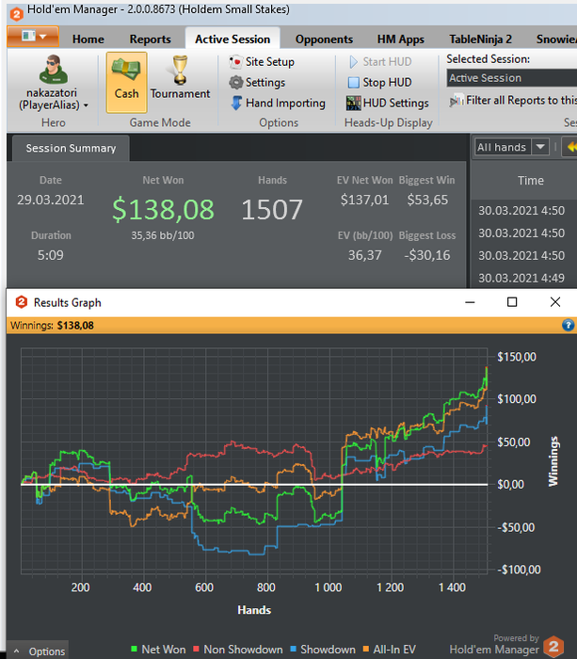Click the Results Graph window logo icon

[21, 302]
